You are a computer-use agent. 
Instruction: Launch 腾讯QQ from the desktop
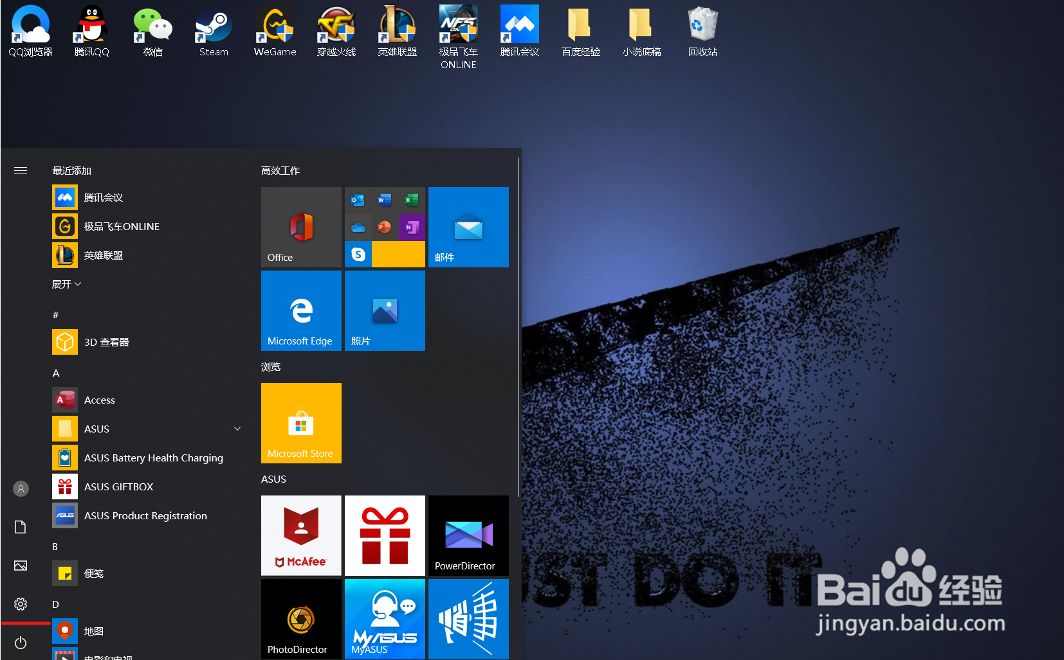(91, 31)
